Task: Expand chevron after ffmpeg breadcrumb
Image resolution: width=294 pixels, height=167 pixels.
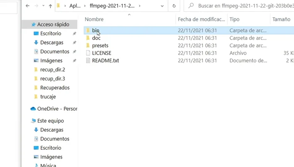Action: click(140, 6)
